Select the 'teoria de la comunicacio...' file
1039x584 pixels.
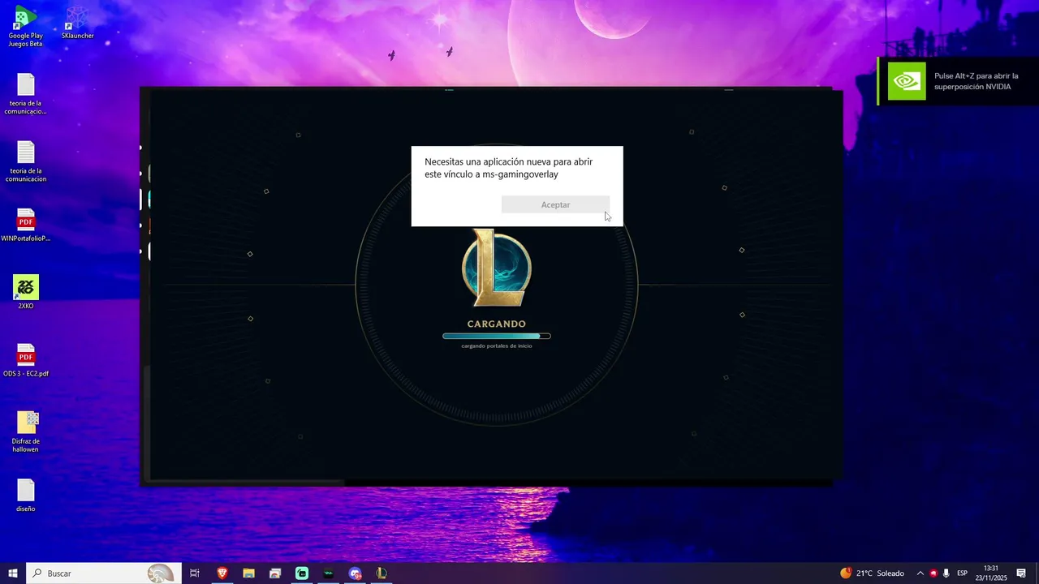pos(26,94)
